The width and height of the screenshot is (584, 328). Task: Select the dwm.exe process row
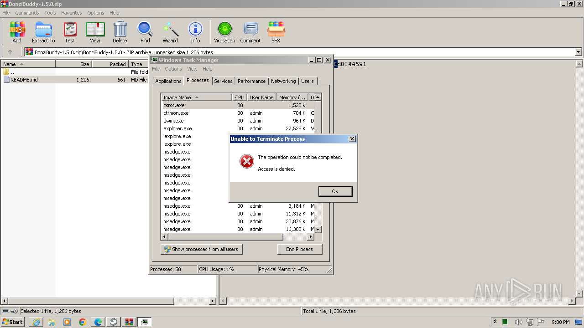click(x=238, y=121)
